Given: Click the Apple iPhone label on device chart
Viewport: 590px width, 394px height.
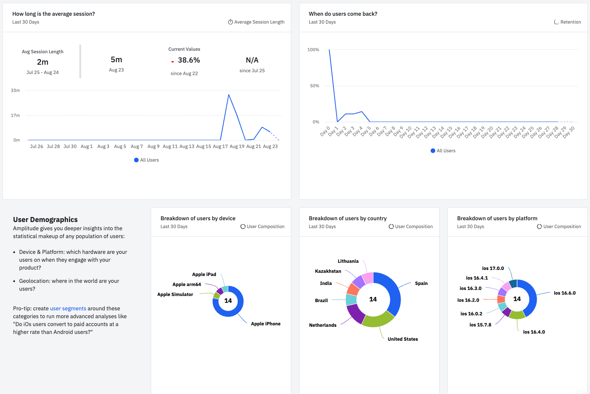Looking at the screenshot, I should click(x=266, y=324).
